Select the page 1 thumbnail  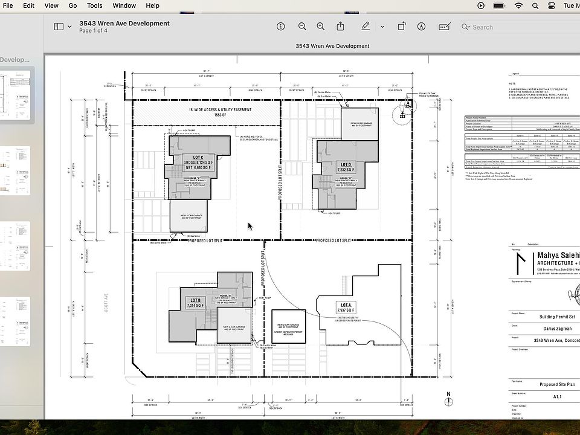tap(16, 95)
